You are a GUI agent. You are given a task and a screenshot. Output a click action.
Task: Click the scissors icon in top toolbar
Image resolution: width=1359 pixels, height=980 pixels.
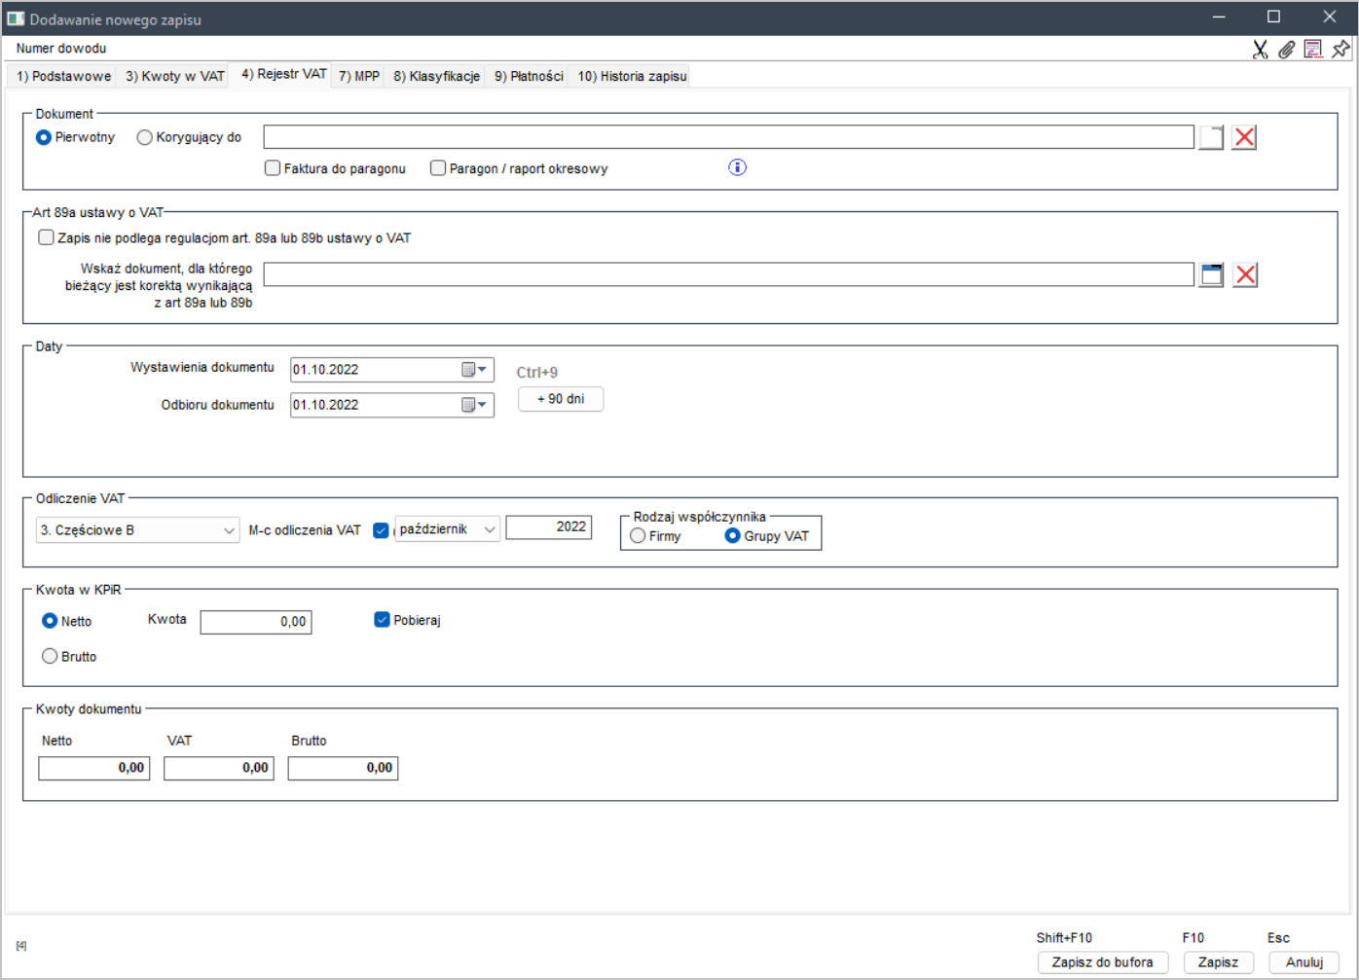1260,50
